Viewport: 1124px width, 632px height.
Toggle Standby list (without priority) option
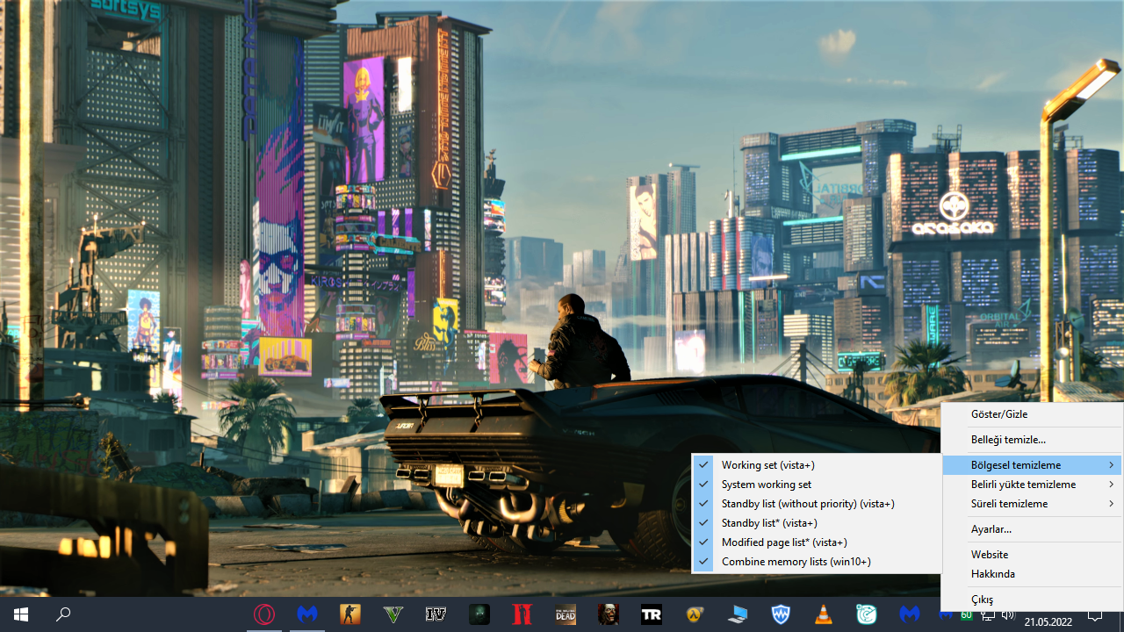[817, 504]
